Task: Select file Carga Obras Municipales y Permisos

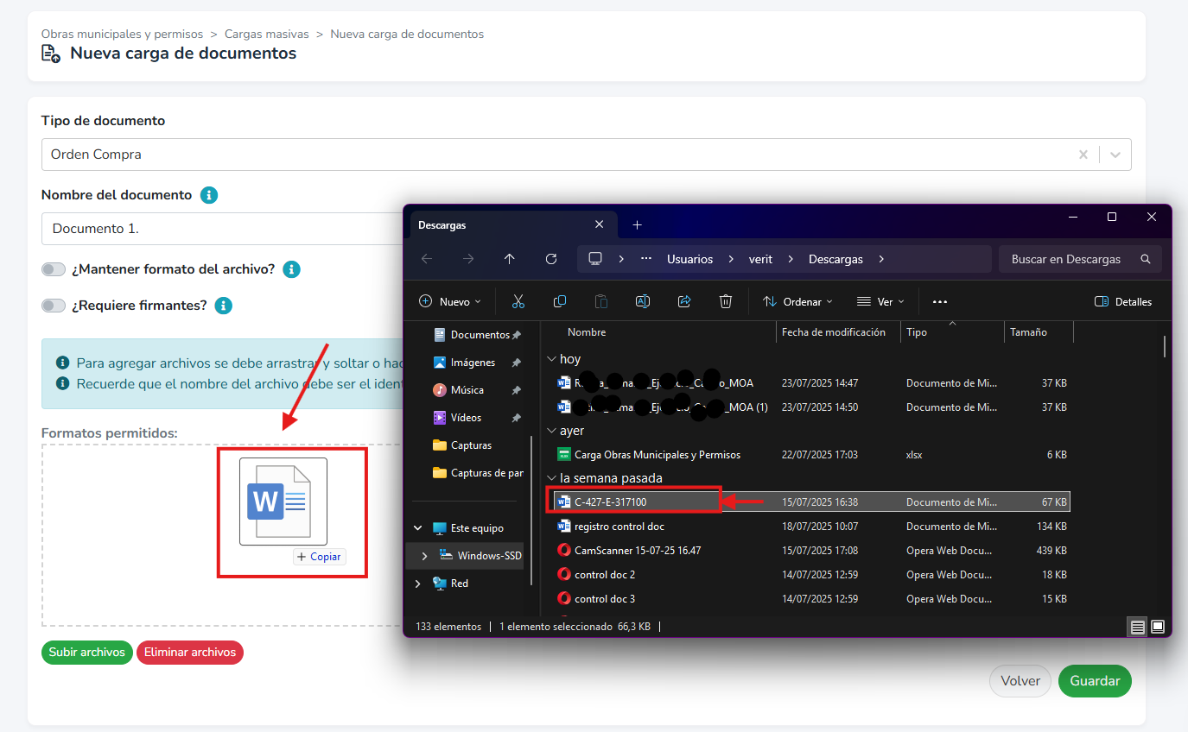Action: click(657, 455)
